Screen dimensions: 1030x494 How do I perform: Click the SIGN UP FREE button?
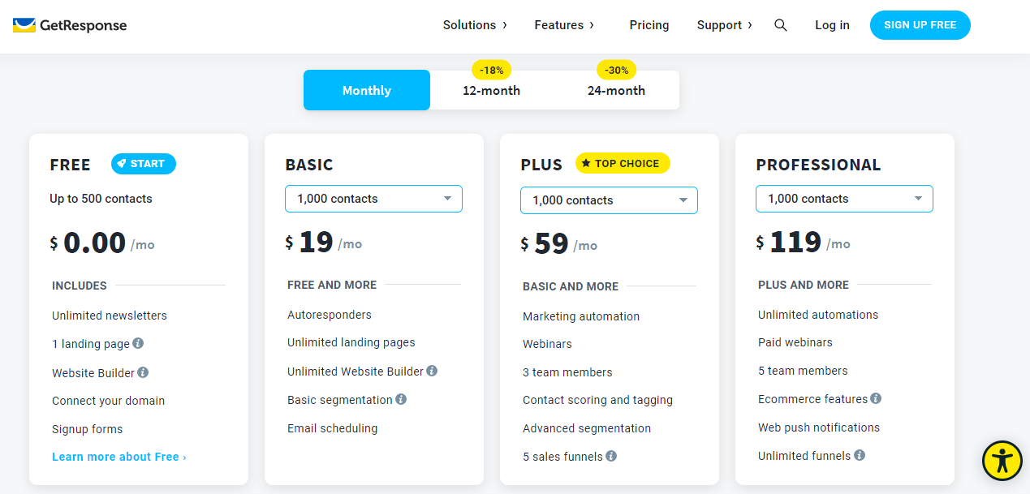tap(920, 25)
